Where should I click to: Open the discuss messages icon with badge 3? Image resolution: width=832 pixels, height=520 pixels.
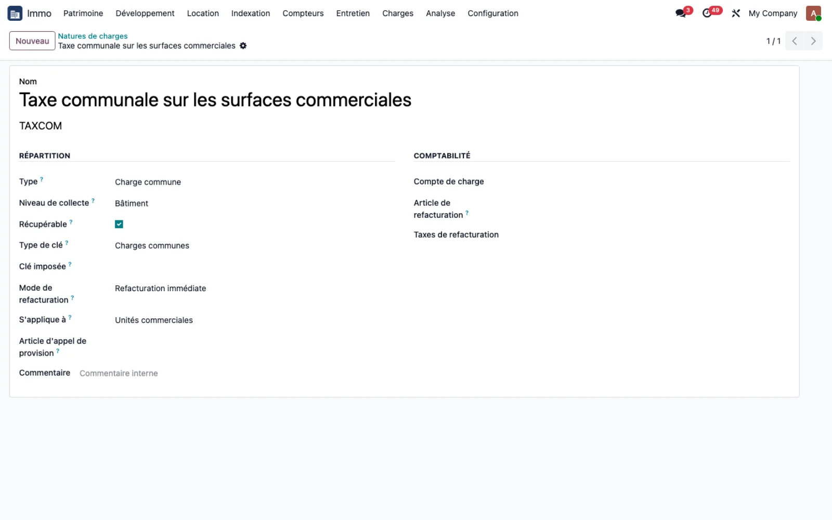(681, 14)
